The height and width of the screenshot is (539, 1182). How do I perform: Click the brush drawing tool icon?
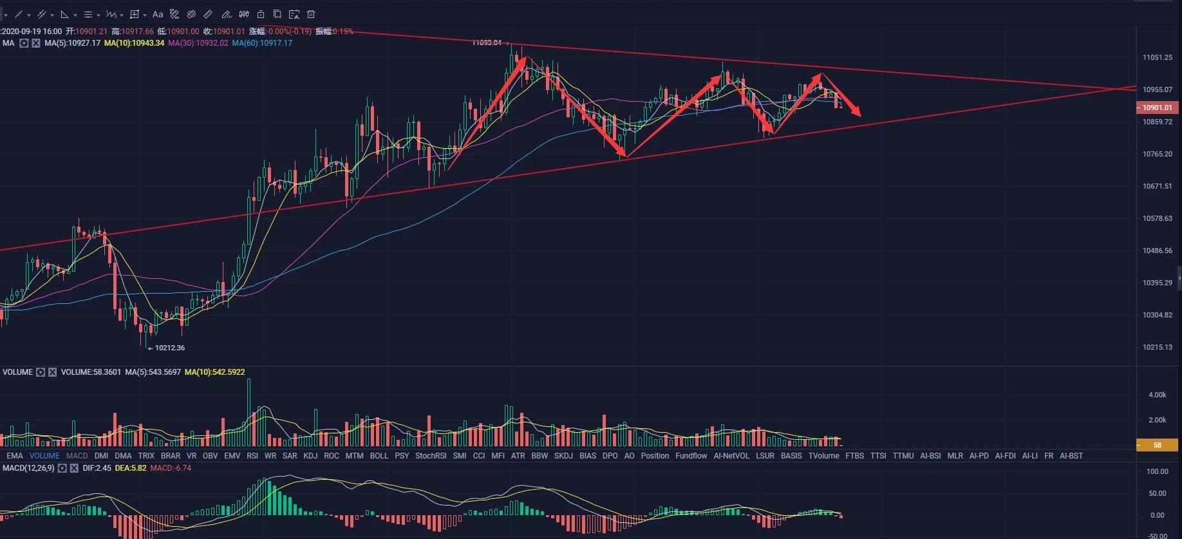[226, 14]
